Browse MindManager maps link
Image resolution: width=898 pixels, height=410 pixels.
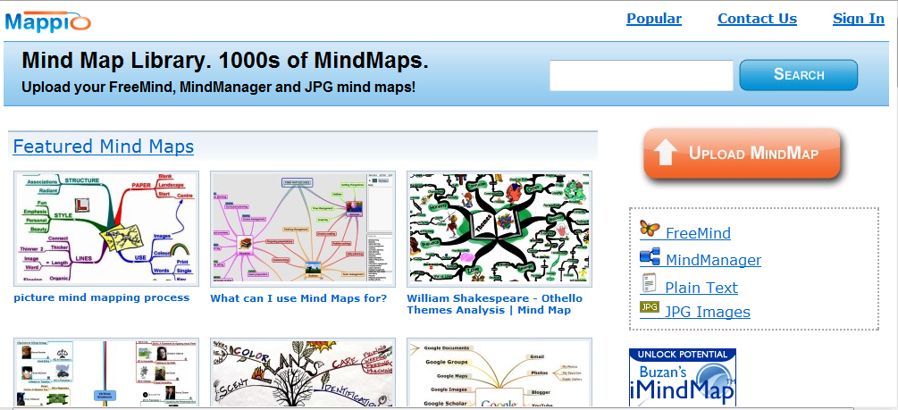tap(713, 260)
